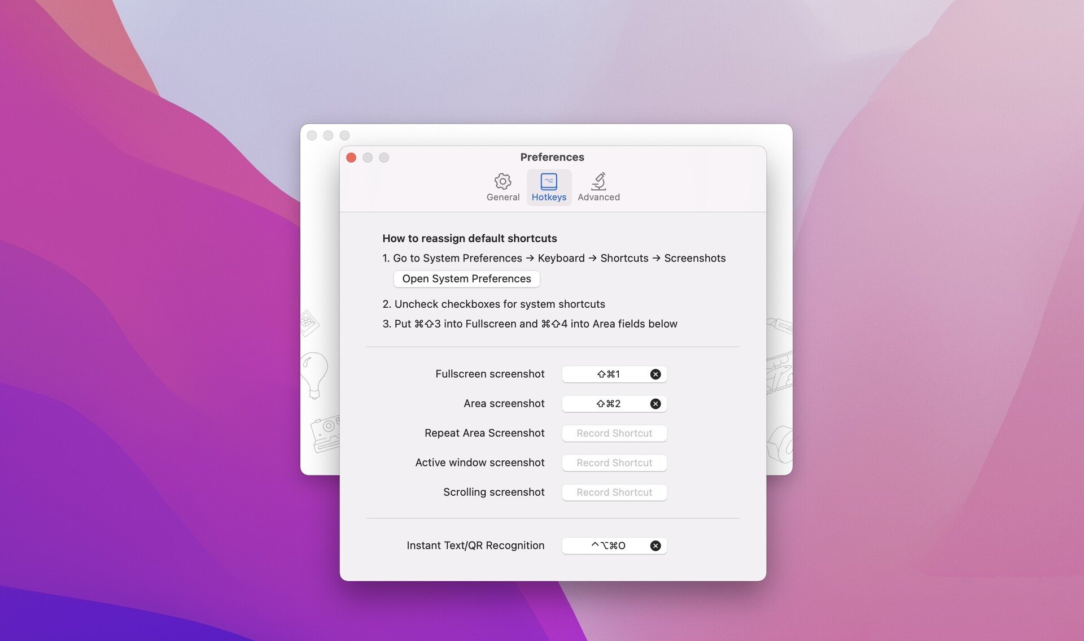Click the "Preferences" window title
1084x641 pixels.
coord(552,158)
